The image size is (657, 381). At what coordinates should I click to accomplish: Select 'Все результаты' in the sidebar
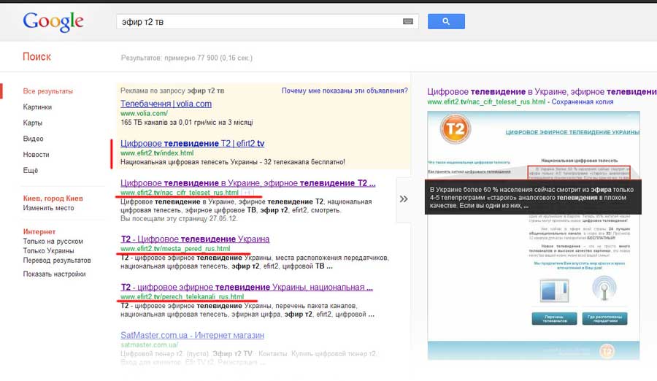click(47, 91)
